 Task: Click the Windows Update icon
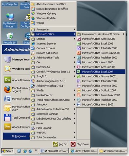click(33, 18)
